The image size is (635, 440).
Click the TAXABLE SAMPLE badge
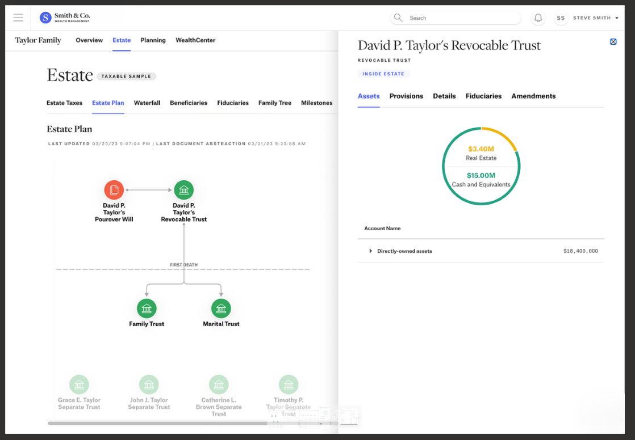pyautogui.click(x=126, y=76)
